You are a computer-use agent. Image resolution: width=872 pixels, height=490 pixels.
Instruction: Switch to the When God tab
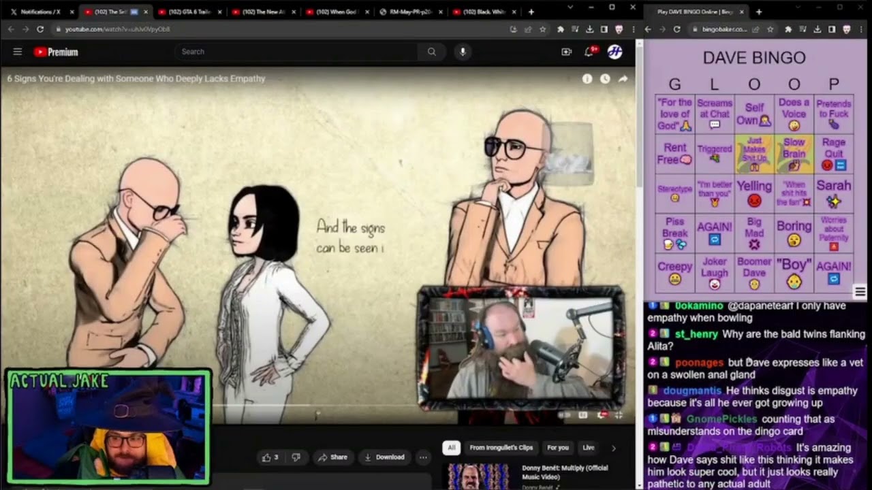pos(338,12)
